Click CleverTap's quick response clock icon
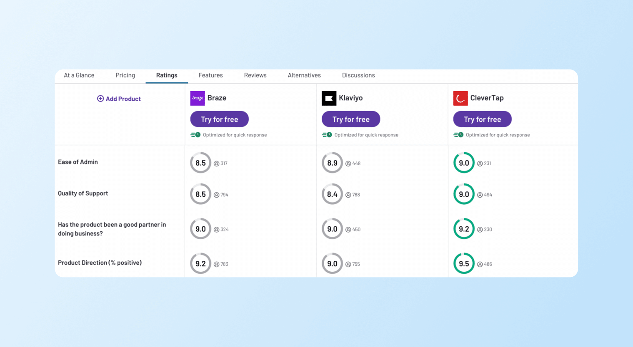 point(458,135)
